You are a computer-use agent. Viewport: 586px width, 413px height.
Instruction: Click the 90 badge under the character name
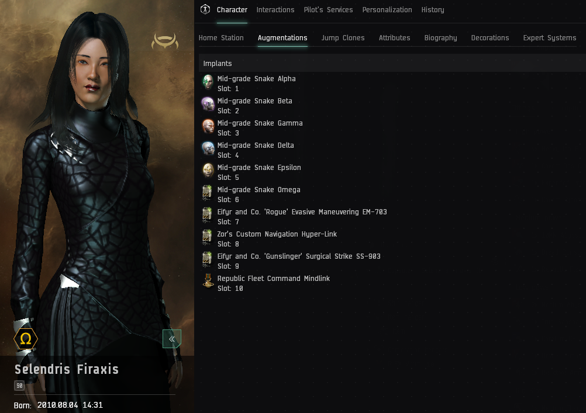19,386
